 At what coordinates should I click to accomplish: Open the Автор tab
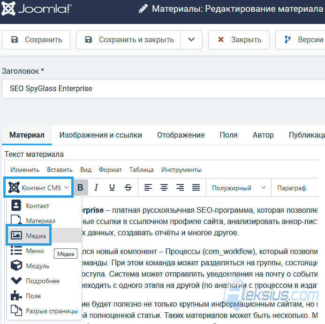pyautogui.click(x=263, y=135)
